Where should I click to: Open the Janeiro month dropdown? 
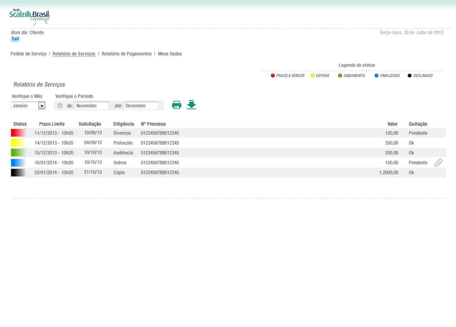42,105
